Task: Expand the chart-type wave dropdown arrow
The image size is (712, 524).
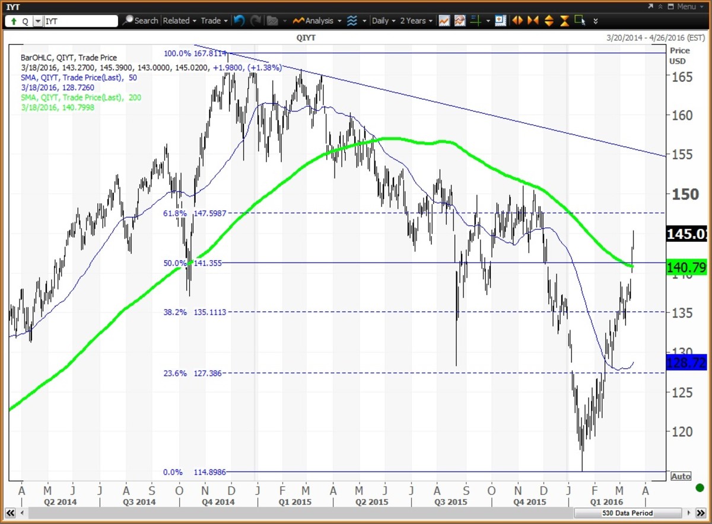Action: pos(364,21)
